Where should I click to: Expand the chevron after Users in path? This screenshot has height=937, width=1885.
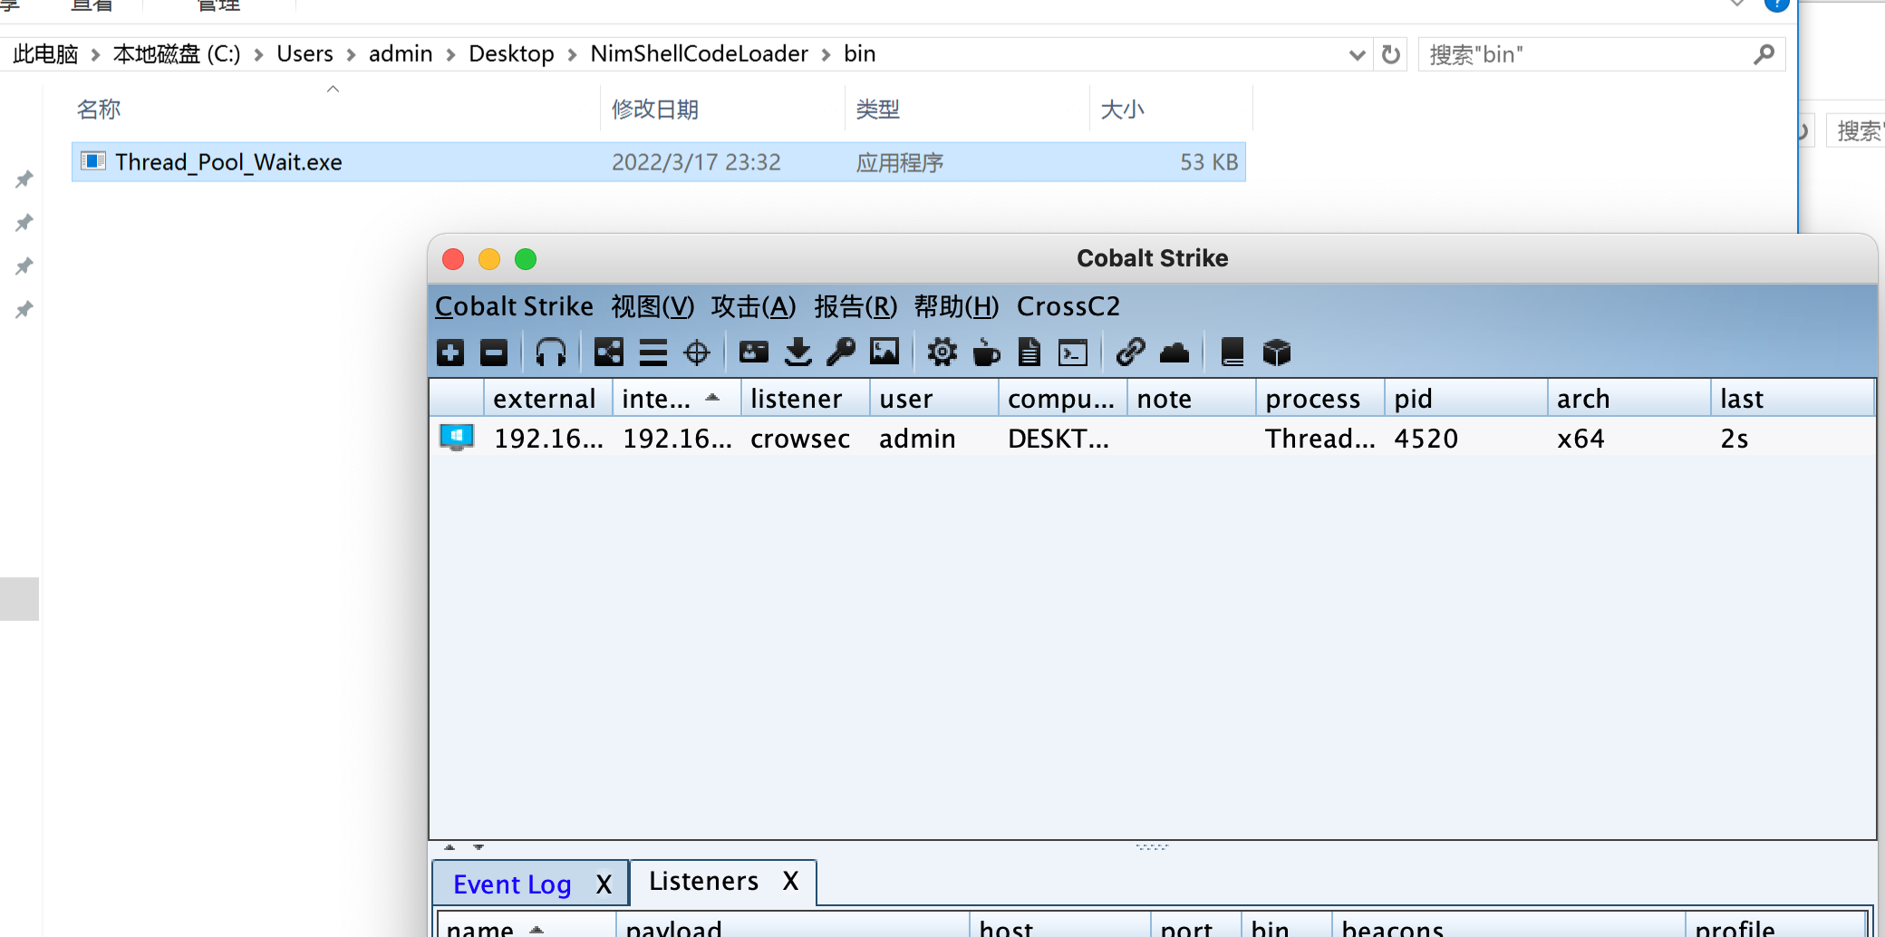coord(351,54)
